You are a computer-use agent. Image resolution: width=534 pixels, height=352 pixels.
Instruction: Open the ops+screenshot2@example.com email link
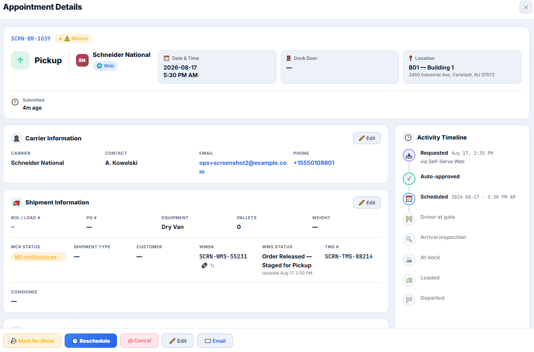coord(243,167)
